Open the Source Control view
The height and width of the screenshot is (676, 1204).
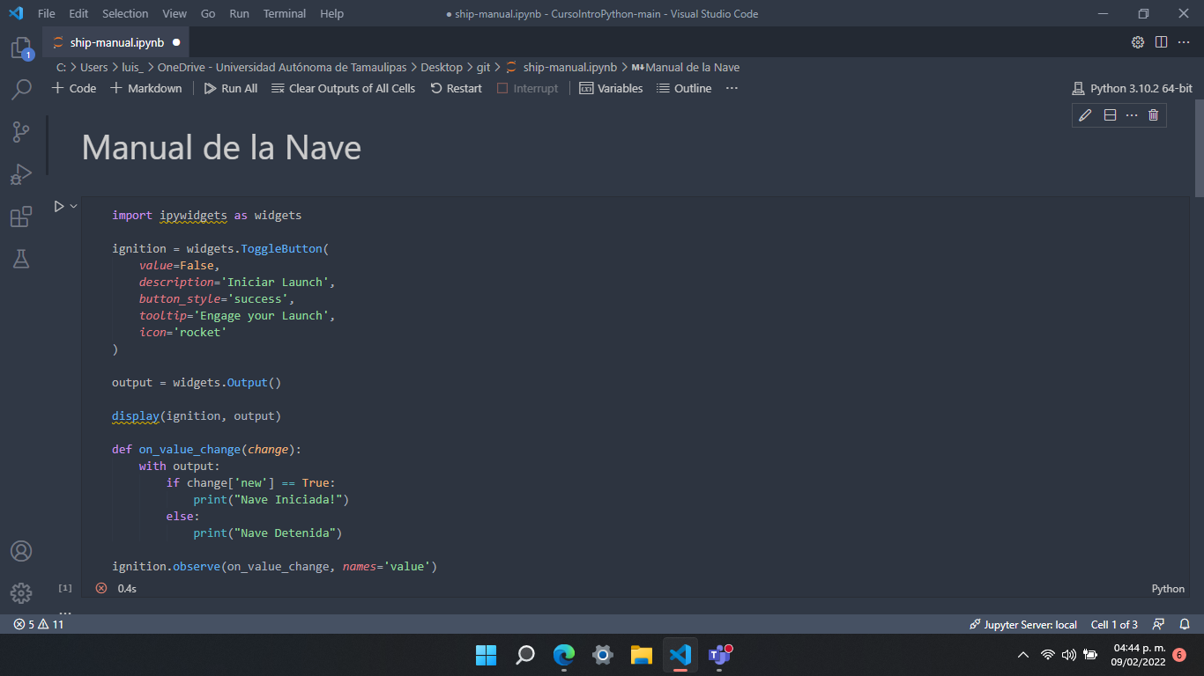(21, 131)
